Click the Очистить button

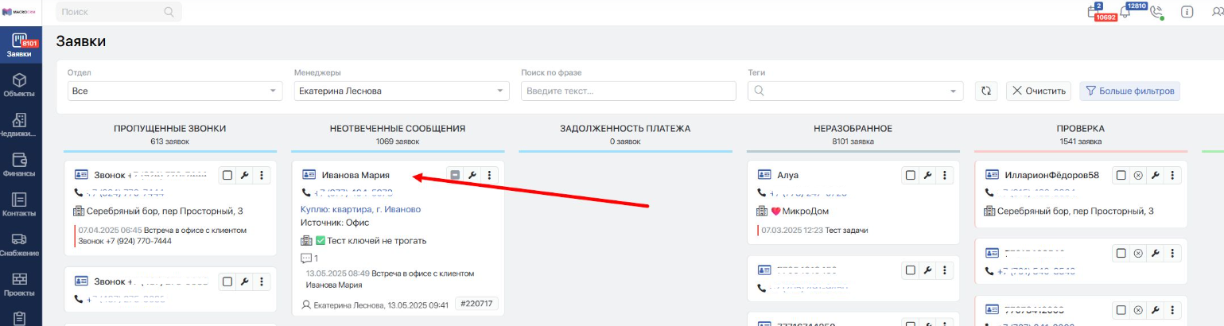(x=1038, y=91)
